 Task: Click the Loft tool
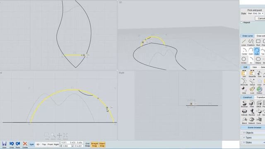click(x=258, y=112)
